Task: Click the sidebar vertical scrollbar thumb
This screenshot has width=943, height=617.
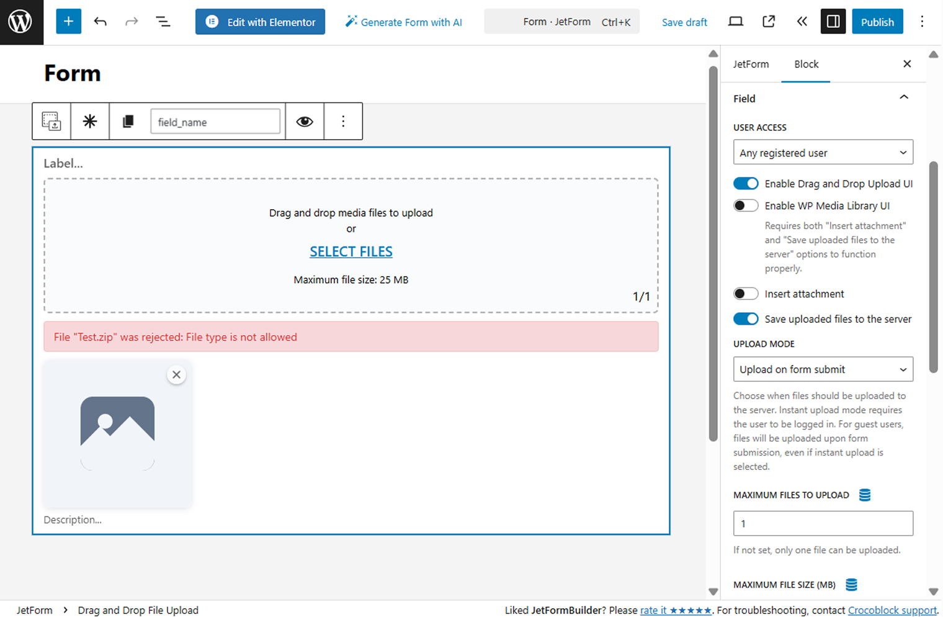Action: pyautogui.click(x=934, y=267)
